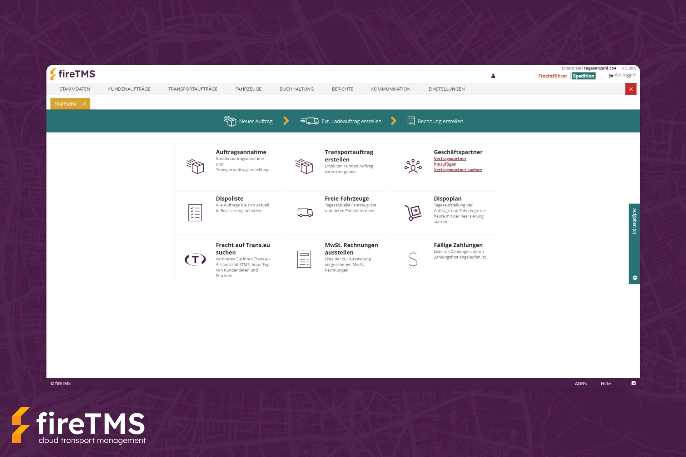Click the plus icon on Aufgaben panel
Screen dimensions: 686x457
point(635,278)
